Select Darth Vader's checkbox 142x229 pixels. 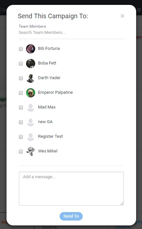21,78
